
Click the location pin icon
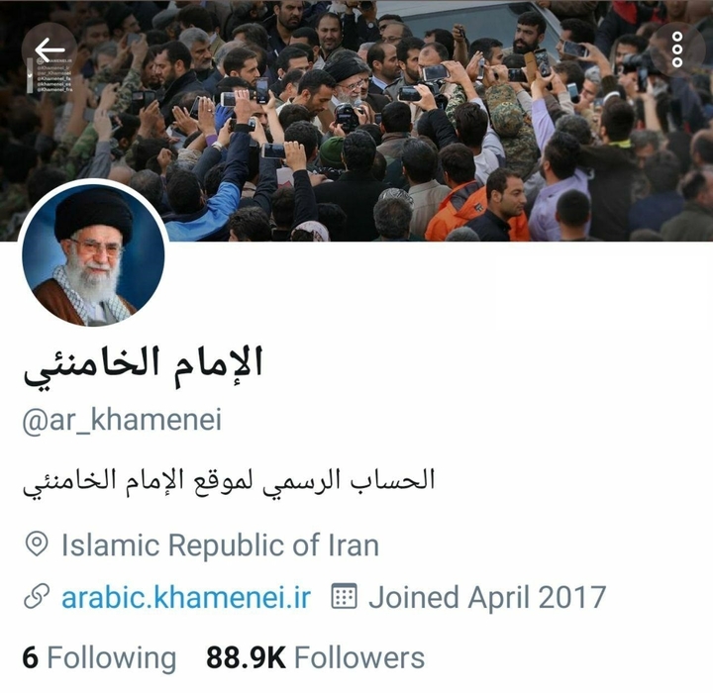(x=37, y=544)
